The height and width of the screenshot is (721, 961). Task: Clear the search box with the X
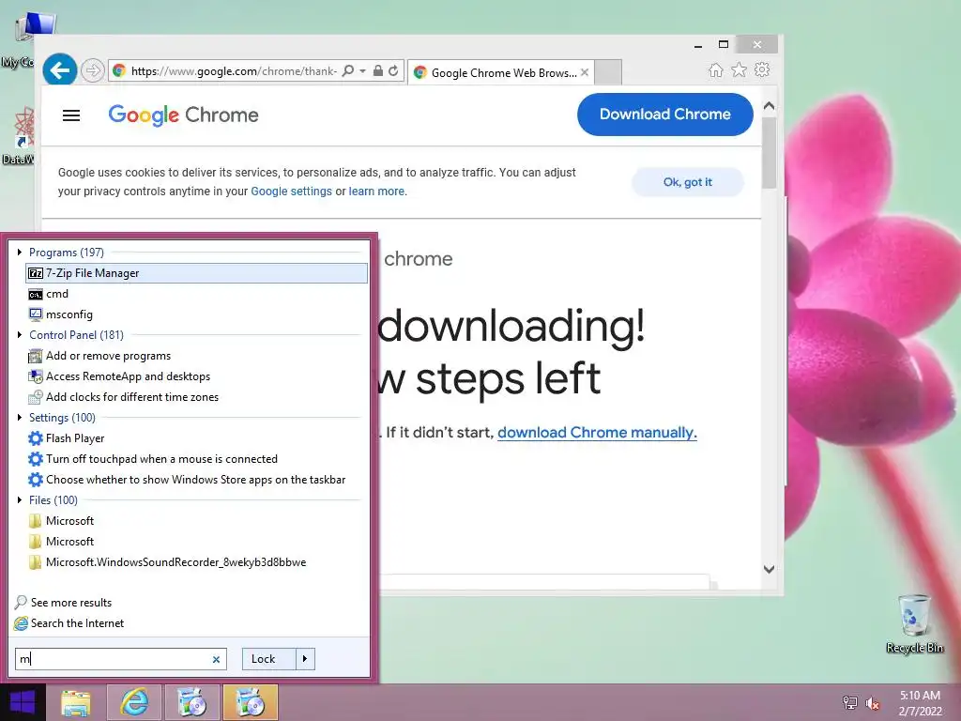[x=216, y=660]
